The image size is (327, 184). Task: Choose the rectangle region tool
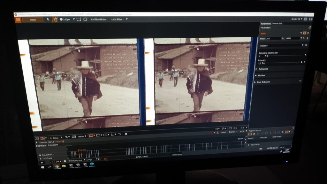pyautogui.click(x=79, y=19)
